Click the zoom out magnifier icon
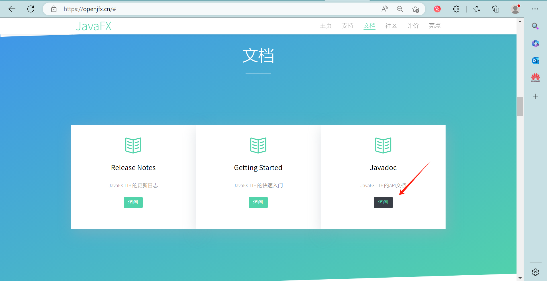 pos(400,9)
